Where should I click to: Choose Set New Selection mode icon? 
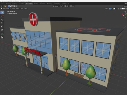pos(9,6)
